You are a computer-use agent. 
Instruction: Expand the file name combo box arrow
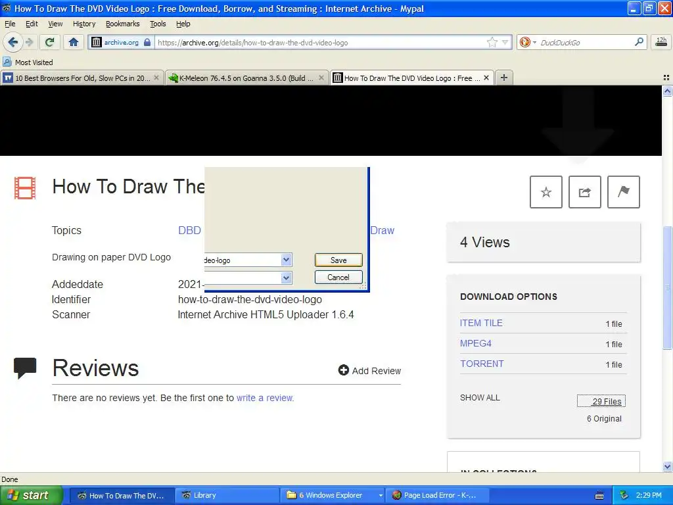tap(286, 260)
